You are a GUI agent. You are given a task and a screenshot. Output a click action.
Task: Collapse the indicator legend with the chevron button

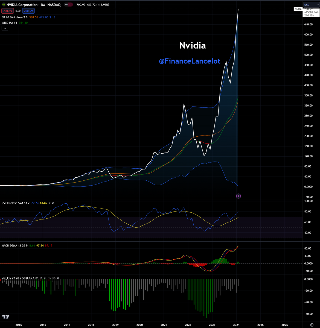(x=5, y=28)
